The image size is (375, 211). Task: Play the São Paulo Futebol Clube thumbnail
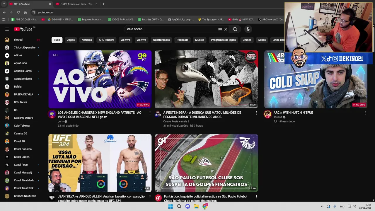(x=206, y=163)
